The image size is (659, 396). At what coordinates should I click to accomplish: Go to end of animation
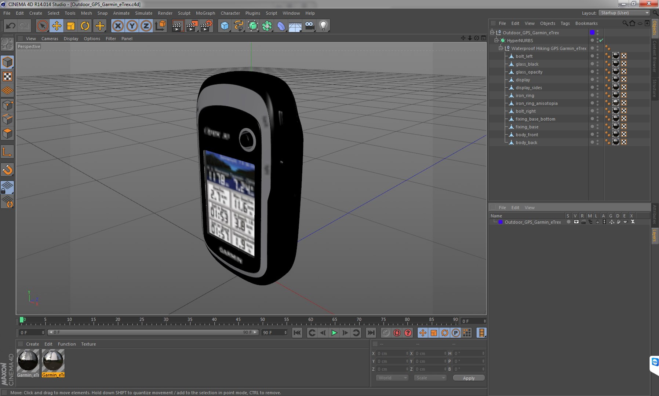tap(371, 333)
